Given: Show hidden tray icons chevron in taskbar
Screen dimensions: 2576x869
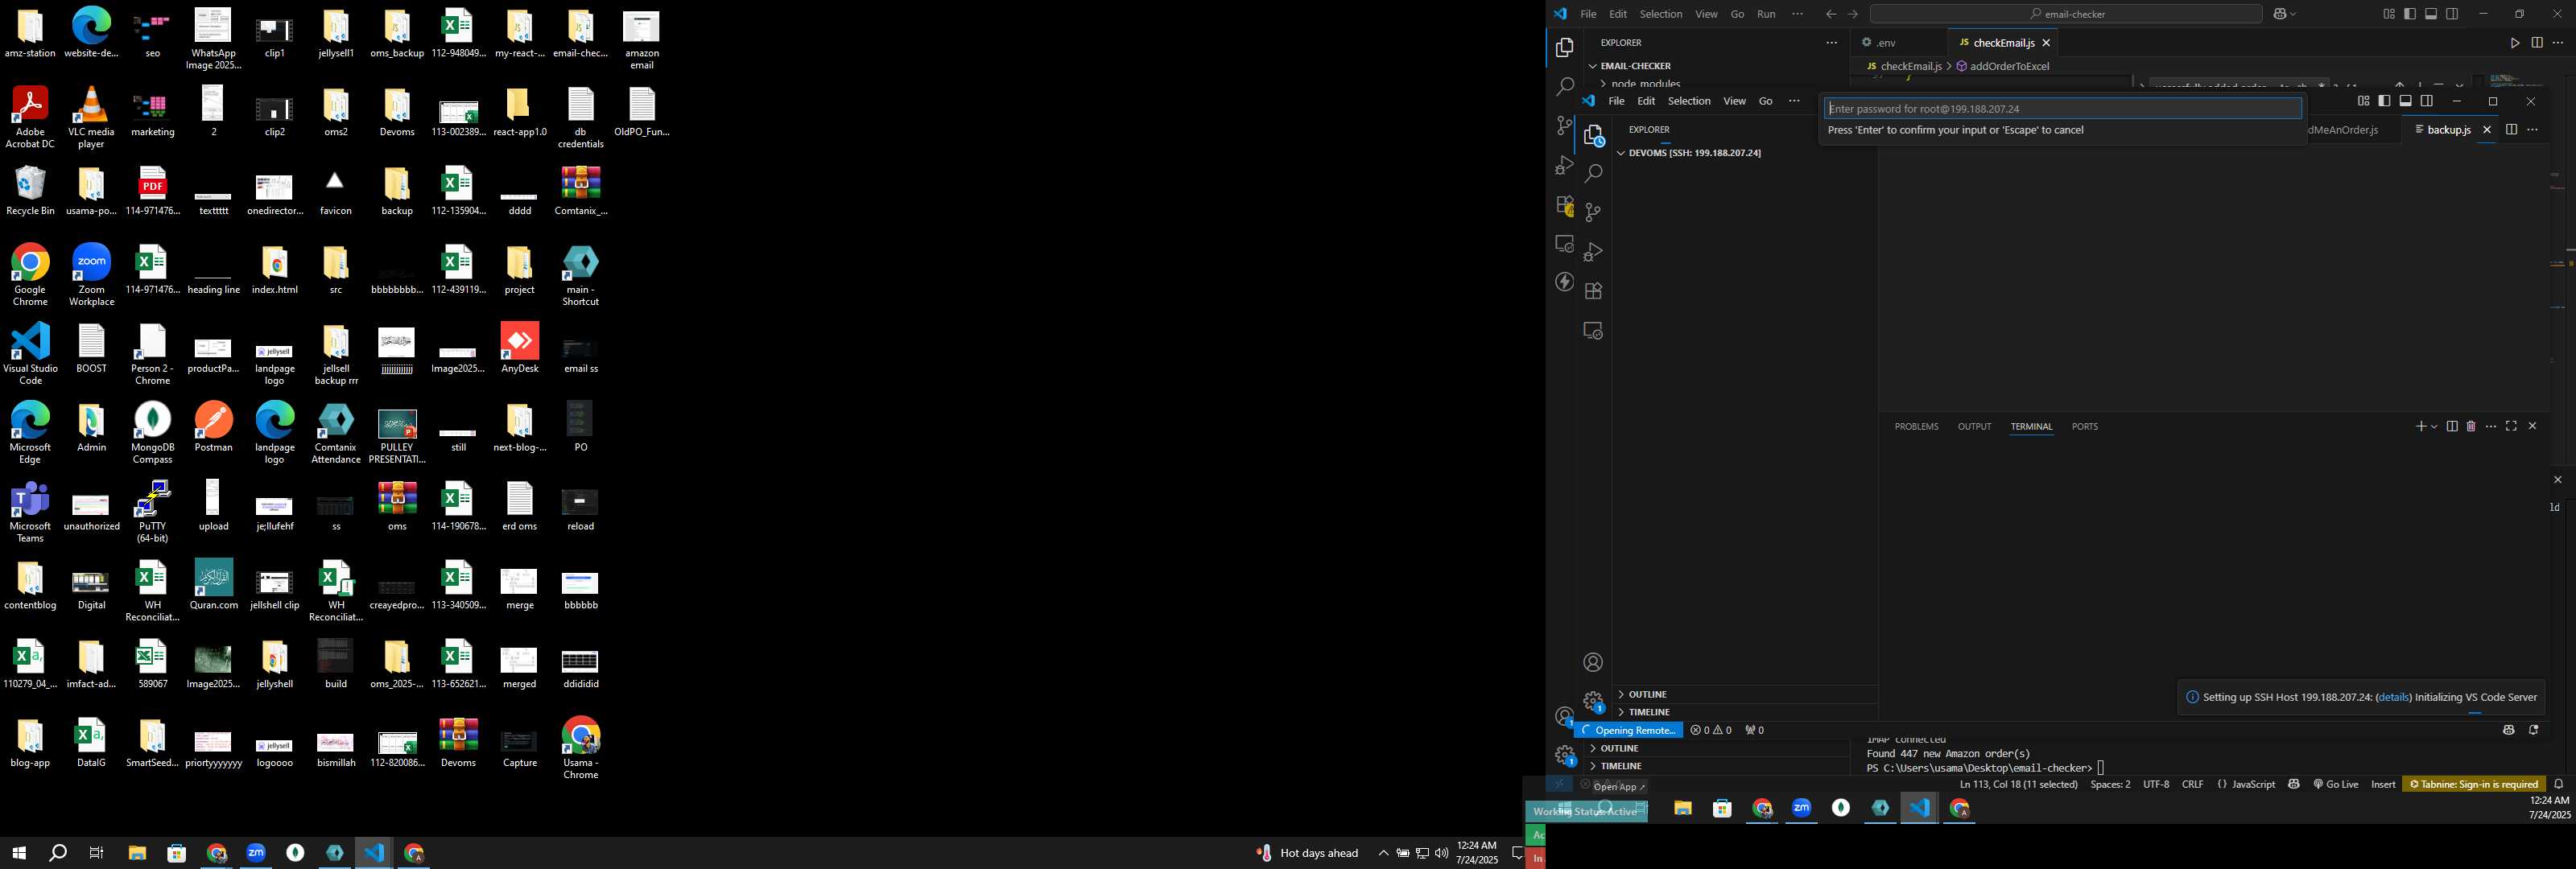Looking at the screenshot, I should click(x=1383, y=853).
